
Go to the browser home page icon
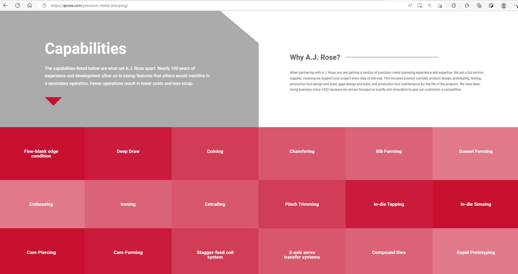[30, 5]
